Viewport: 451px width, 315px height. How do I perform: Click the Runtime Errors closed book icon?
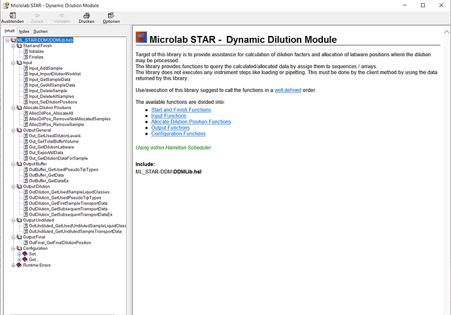[19, 265]
